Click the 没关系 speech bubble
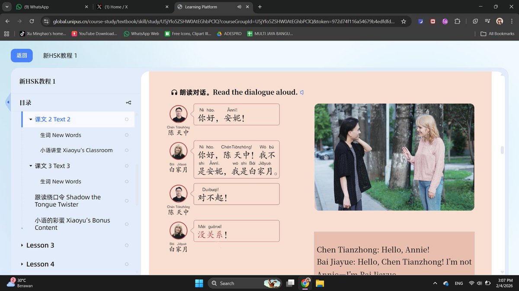 point(236,231)
